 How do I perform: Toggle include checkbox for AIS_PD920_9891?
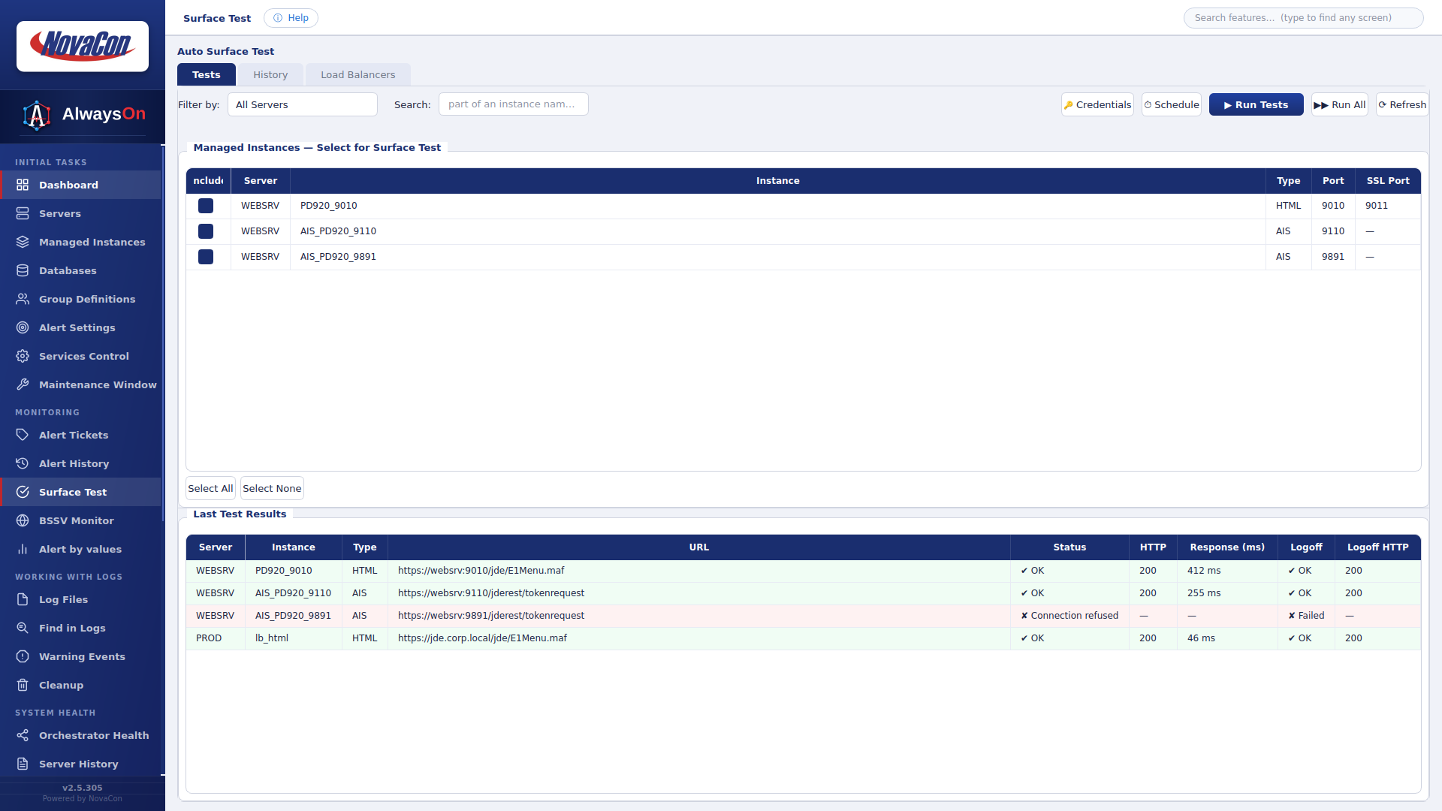click(x=206, y=257)
